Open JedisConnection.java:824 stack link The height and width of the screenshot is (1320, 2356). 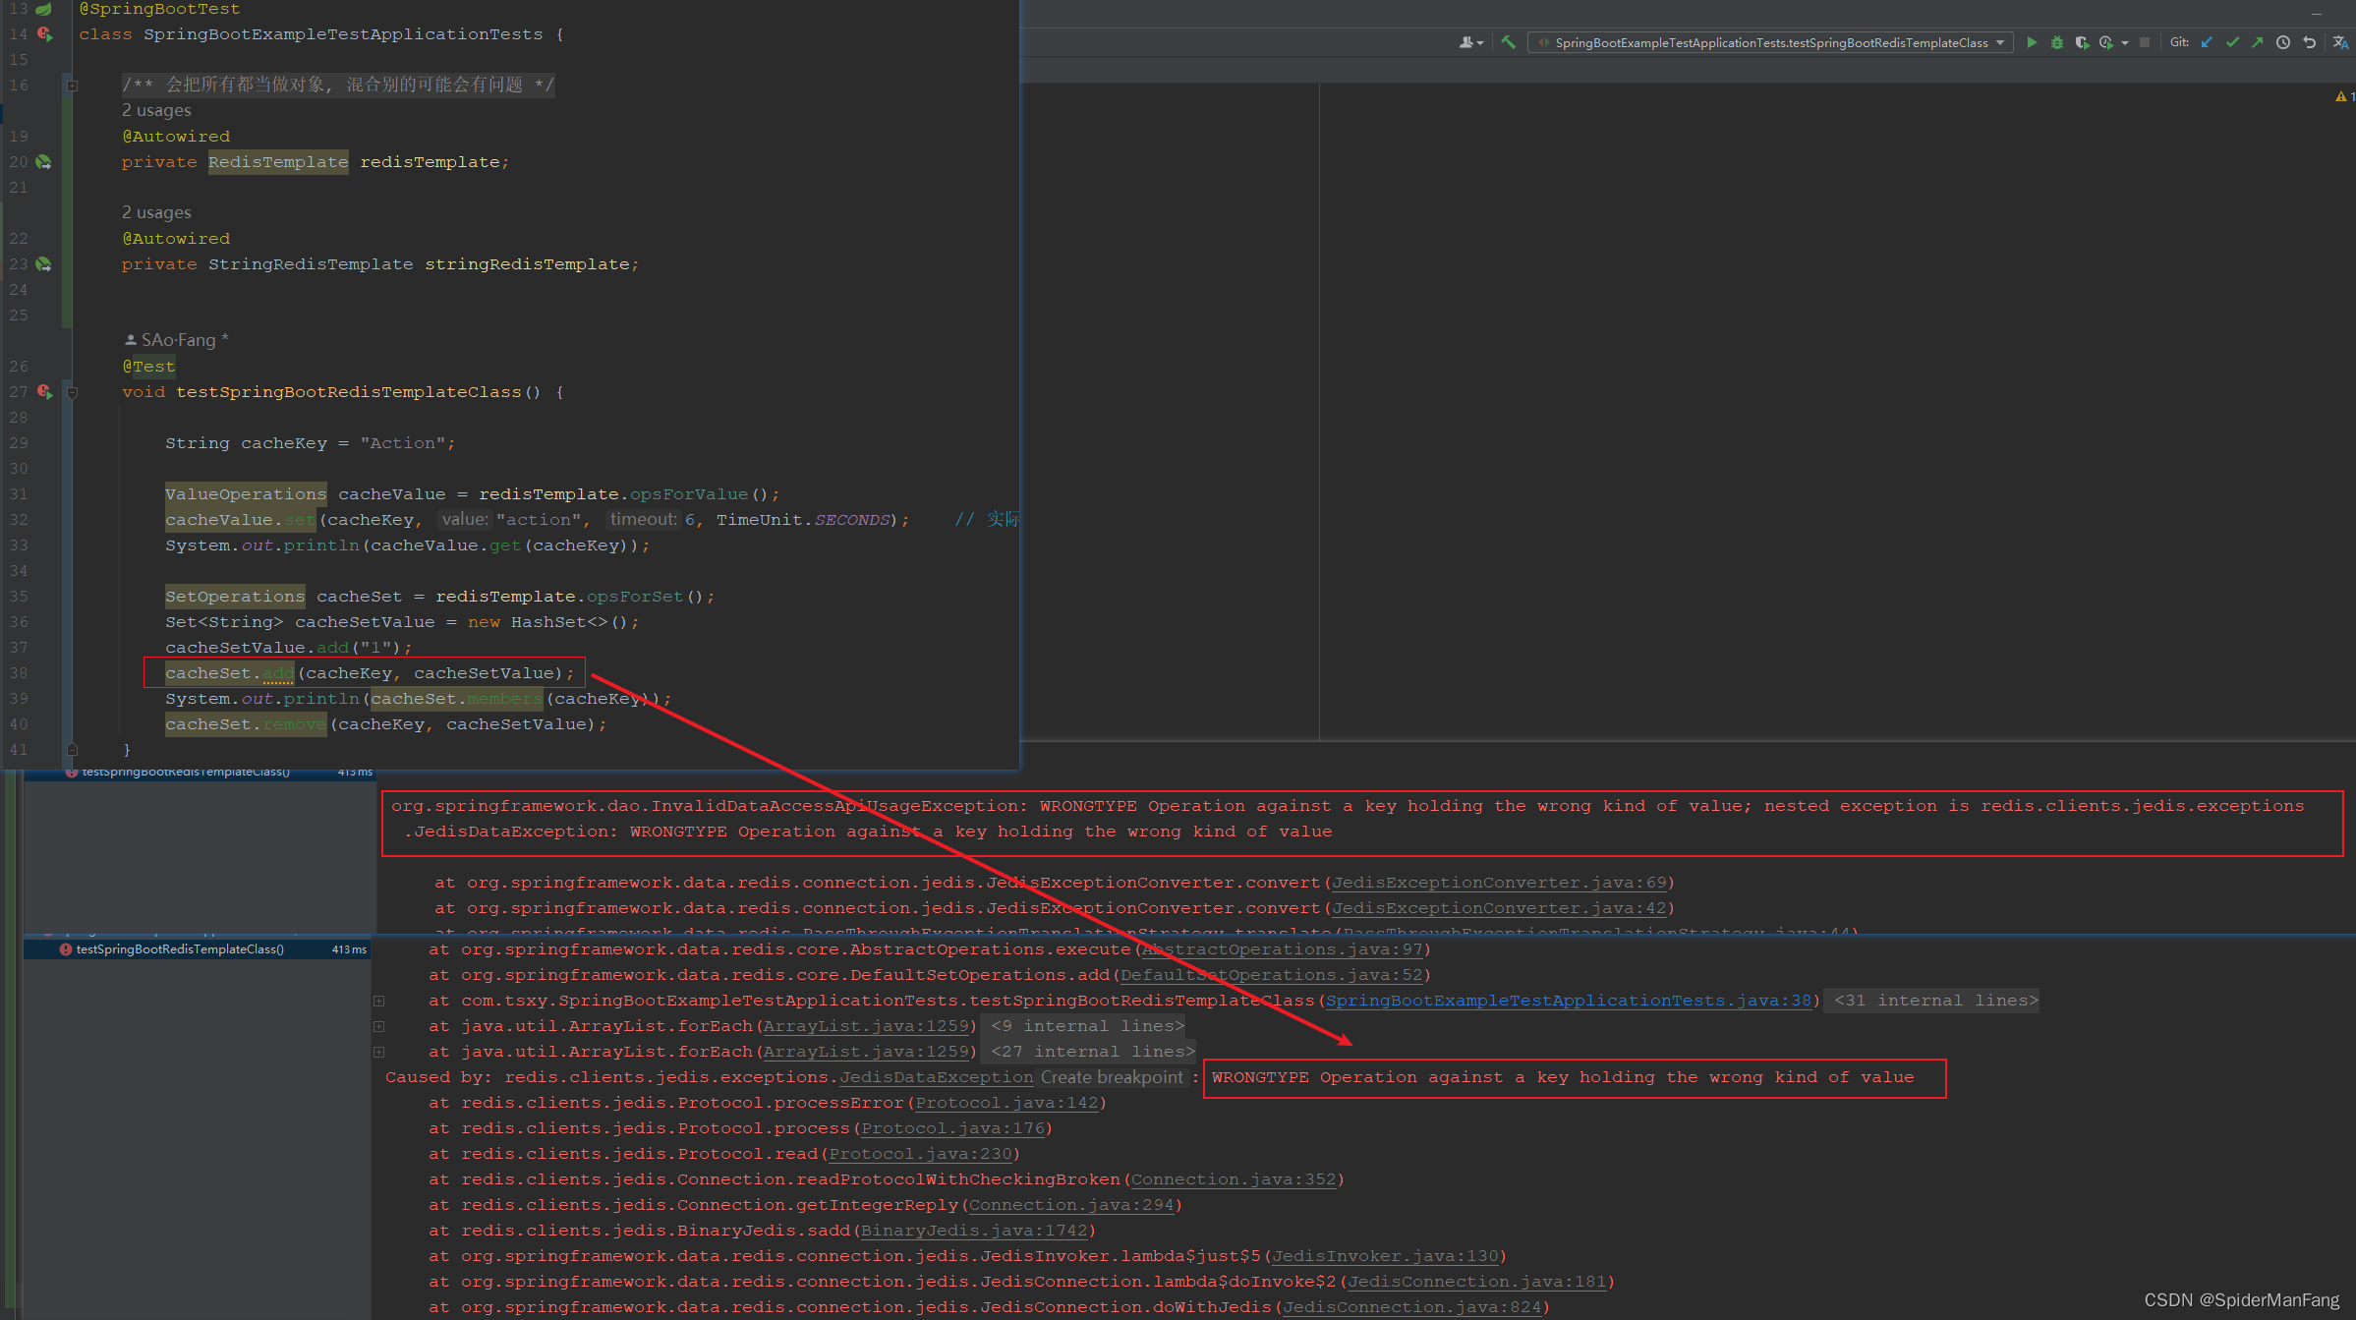(1412, 1307)
